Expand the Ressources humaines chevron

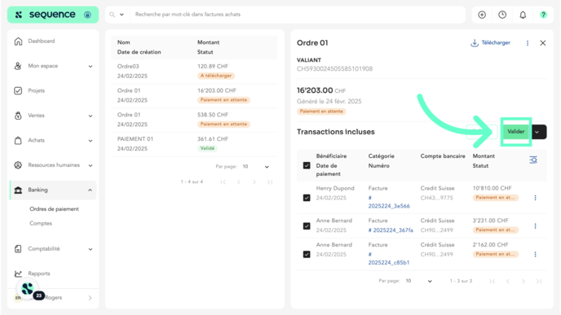(x=91, y=165)
